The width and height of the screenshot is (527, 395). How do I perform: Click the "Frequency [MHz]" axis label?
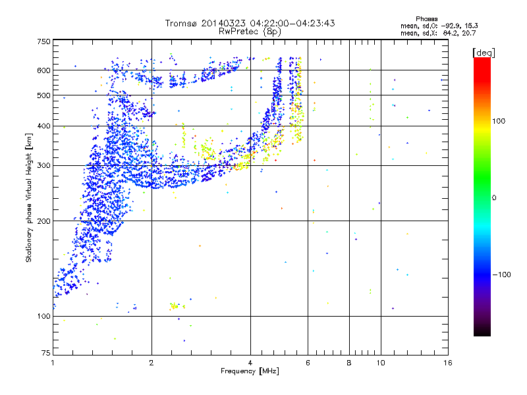[250, 371]
